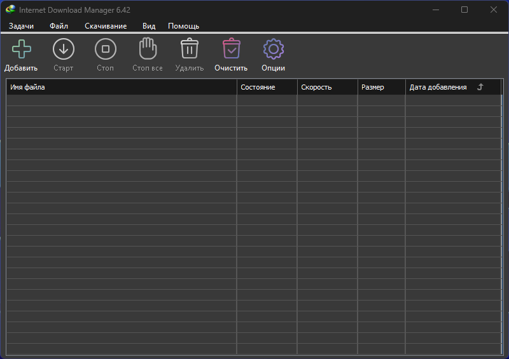Click the Удалить trash can icon

coord(190,48)
